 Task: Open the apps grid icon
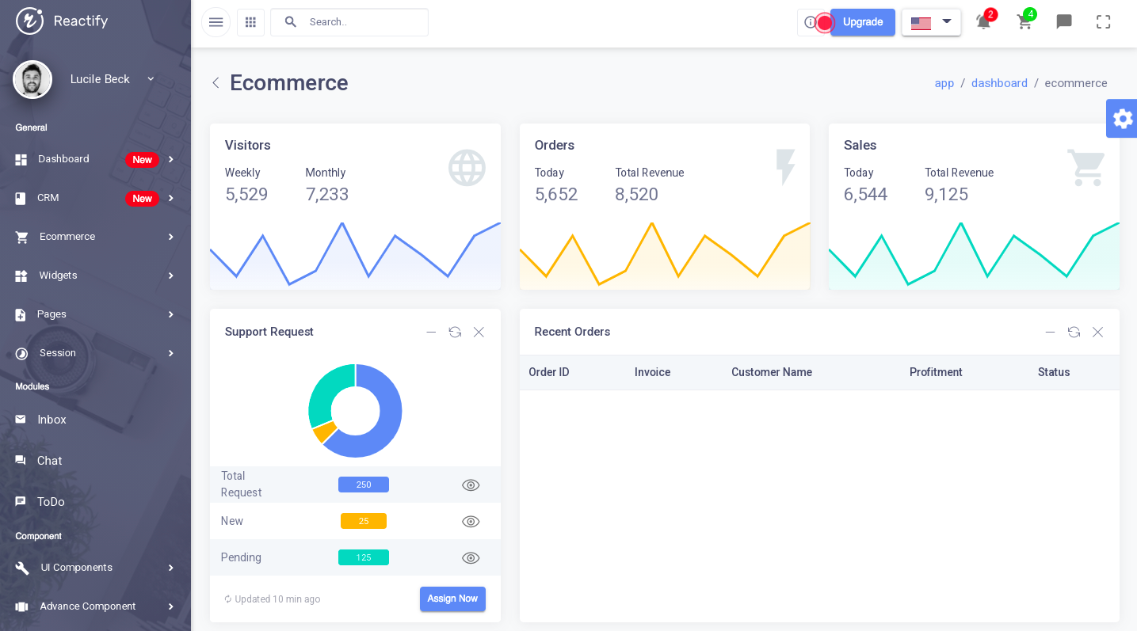250,22
